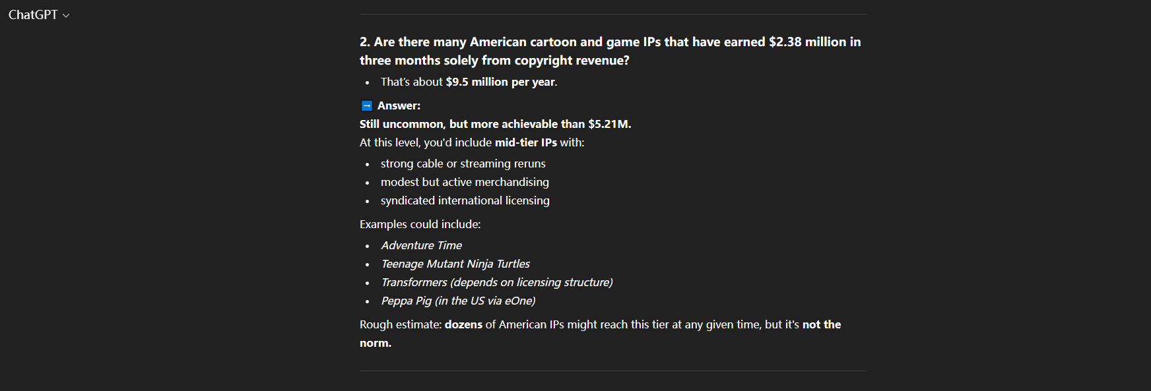1151x391 pixels.
Task: Open the ChatGPT model selector dropdown
Action: tap(38, 15)
